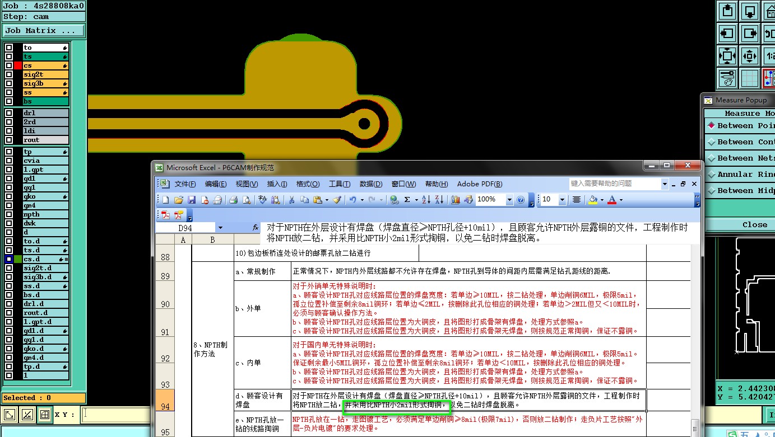The image size is (775, 437).
Task: Open the fill color dropdown arrow
Action: pos(601,200)
